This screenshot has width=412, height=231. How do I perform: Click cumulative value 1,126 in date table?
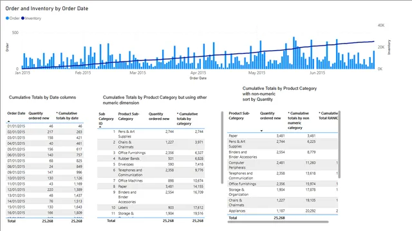pos(78,178)
